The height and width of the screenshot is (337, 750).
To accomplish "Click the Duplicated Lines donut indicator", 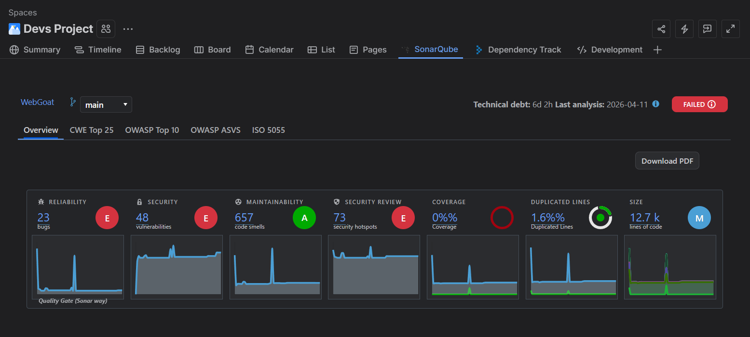I will point(600,218).
